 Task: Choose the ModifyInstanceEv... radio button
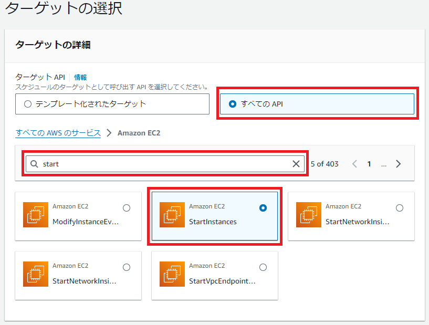tap(127, 208)
